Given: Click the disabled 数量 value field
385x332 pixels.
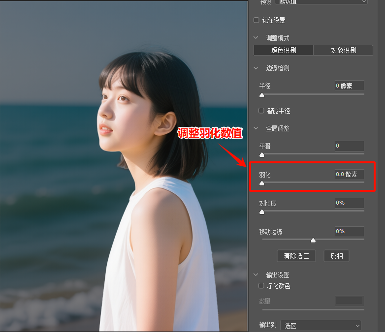Looking at the screenshot, I should click(350, 301).
